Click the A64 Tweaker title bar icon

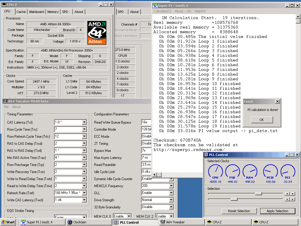(x=5, y=101)
